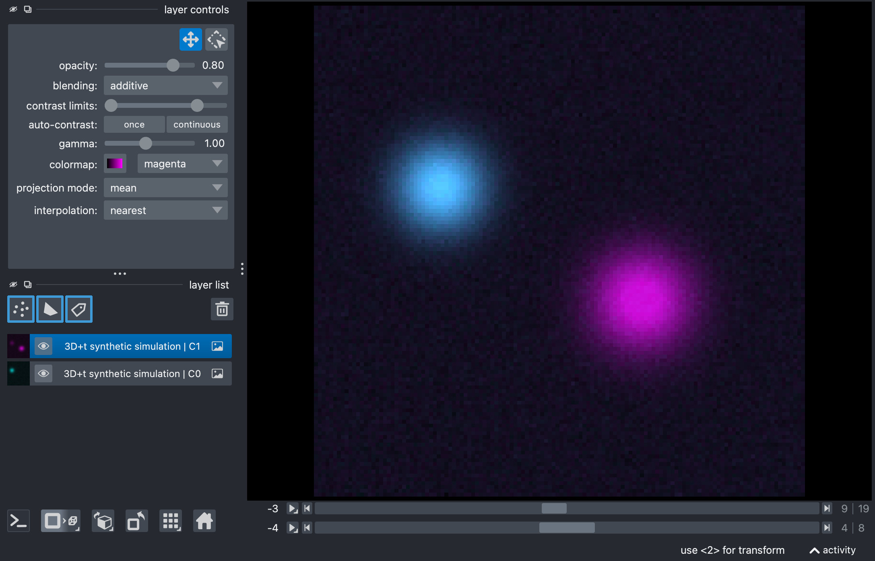The height and width of the screenshot is (561, 875).
Task: Click the gamma slider handle
Action: point(146,143)
